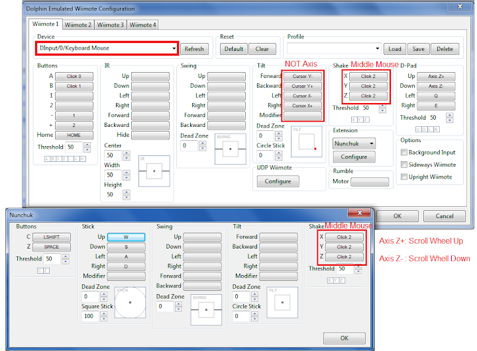This screenshot has width=477, height=351.
Task: Click the Default reset button
Action: (234, 49)
